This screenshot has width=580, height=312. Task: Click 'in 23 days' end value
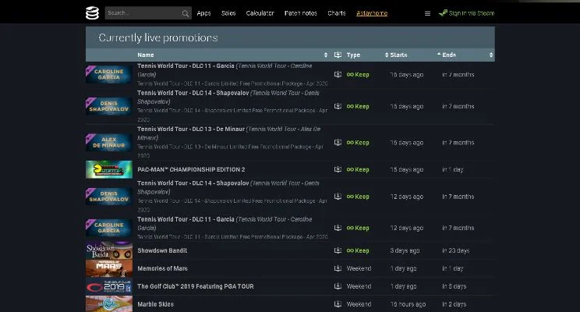[456, 250]
